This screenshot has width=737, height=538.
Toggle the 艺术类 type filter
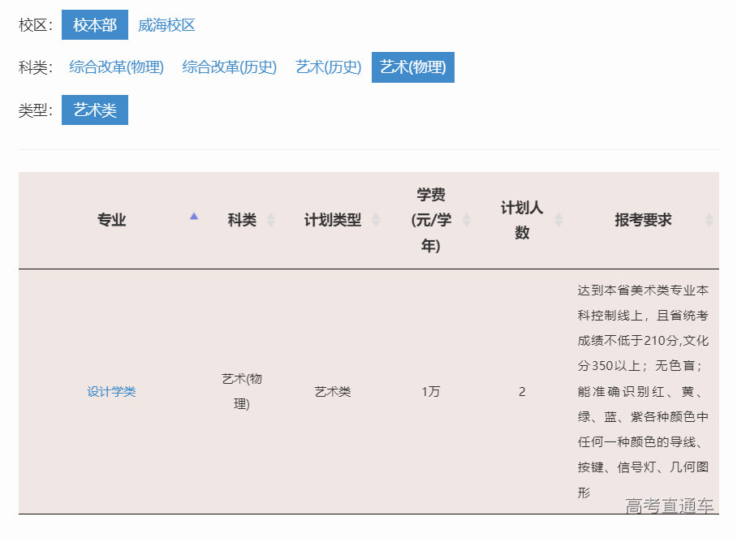point(94,110)
